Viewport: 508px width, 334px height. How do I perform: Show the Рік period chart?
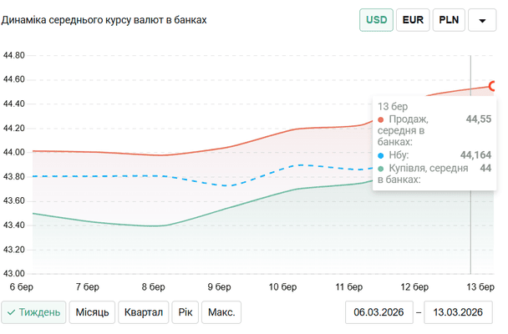pos(185,312)
